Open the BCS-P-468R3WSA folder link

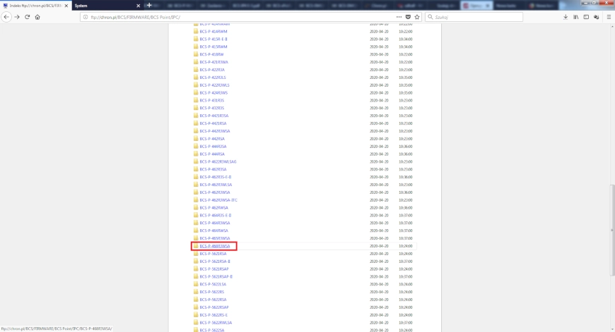tap(215, 246)
